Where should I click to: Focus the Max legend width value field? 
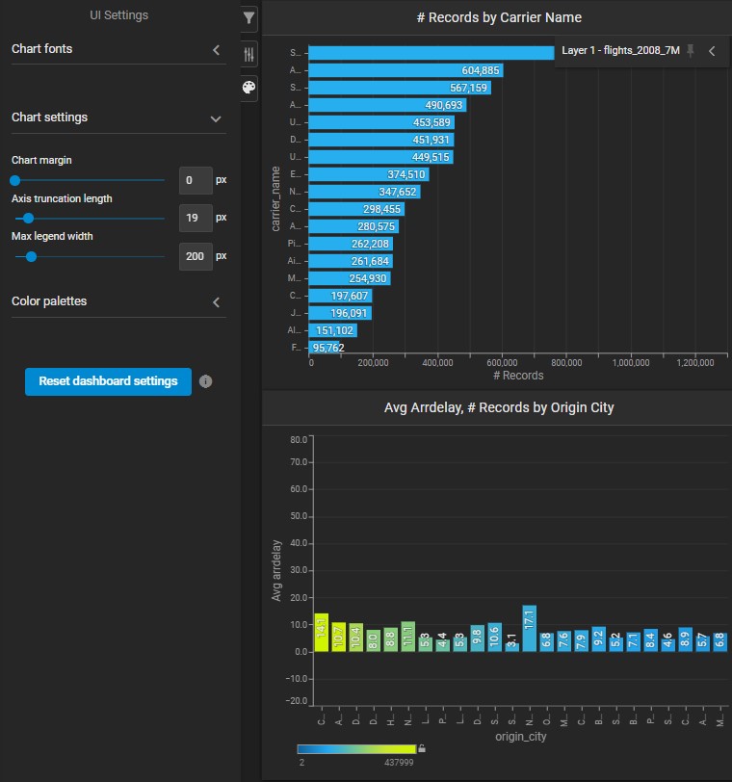click(196, 256)
